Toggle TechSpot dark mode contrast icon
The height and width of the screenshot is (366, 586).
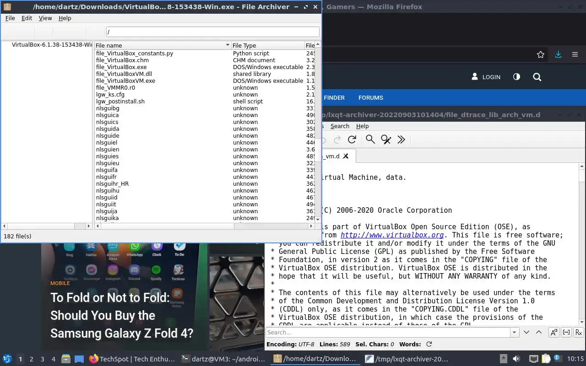click(516, 77)
